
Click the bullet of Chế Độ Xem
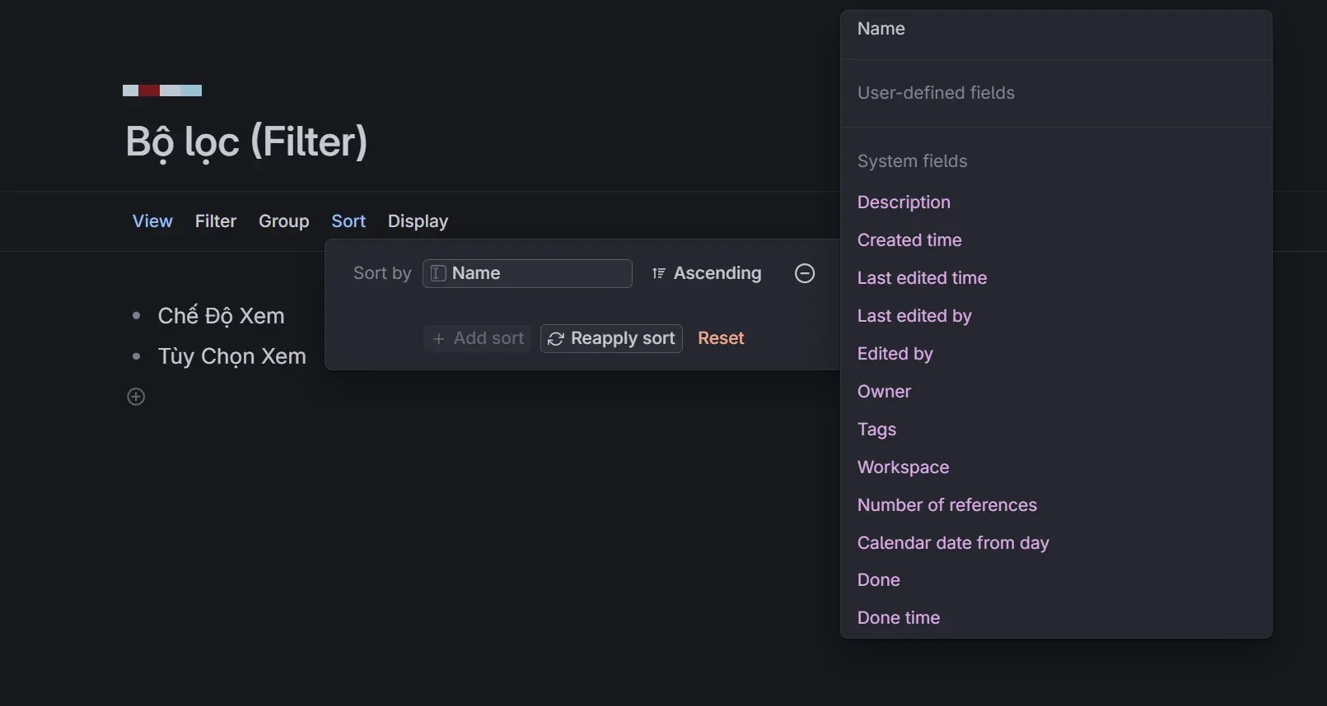137,316
